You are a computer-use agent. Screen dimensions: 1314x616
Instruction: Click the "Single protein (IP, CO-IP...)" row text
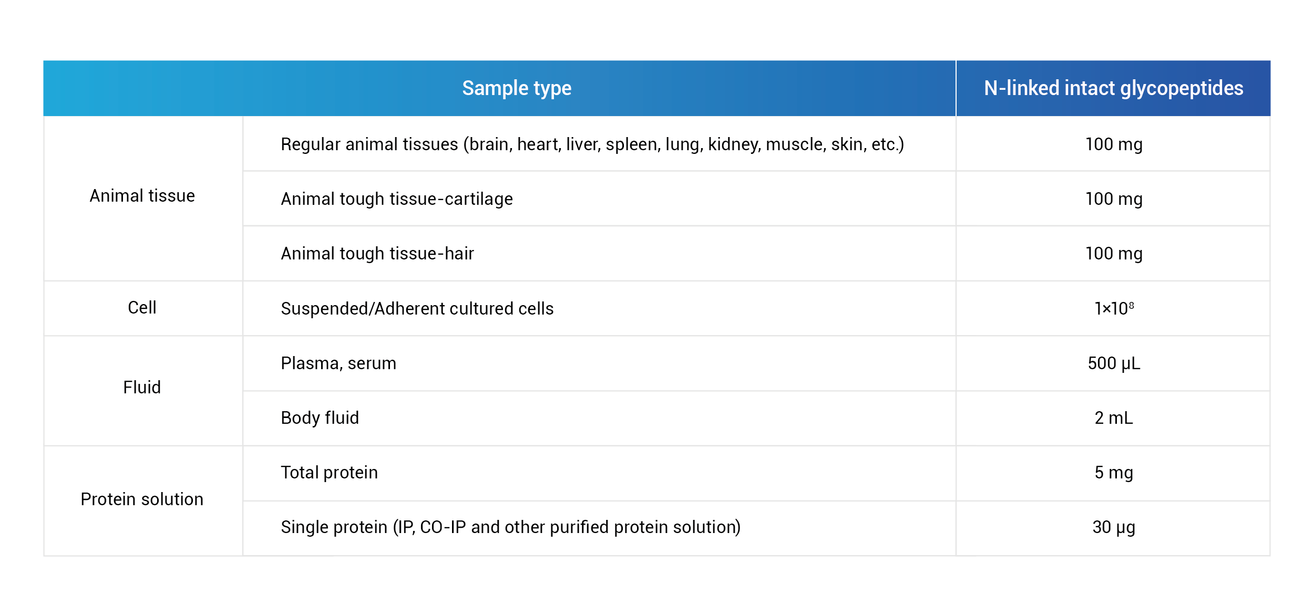[x=510, y=527]
